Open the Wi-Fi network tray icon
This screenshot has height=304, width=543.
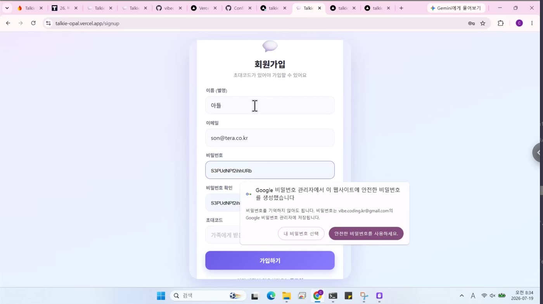[484, 296]
